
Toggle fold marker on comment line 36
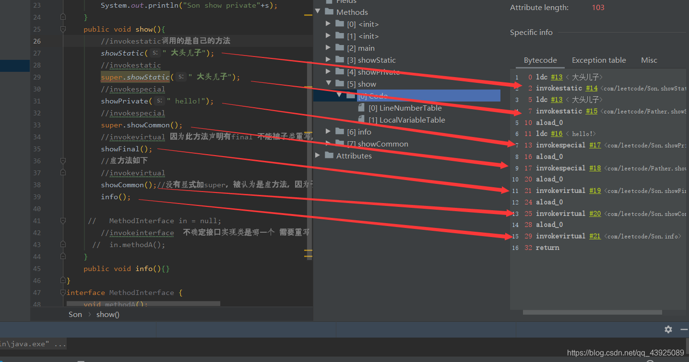63,161
